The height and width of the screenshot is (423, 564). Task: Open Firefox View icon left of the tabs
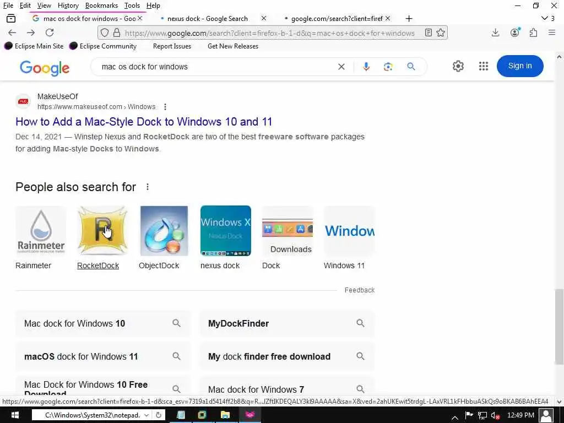[11, 18]
